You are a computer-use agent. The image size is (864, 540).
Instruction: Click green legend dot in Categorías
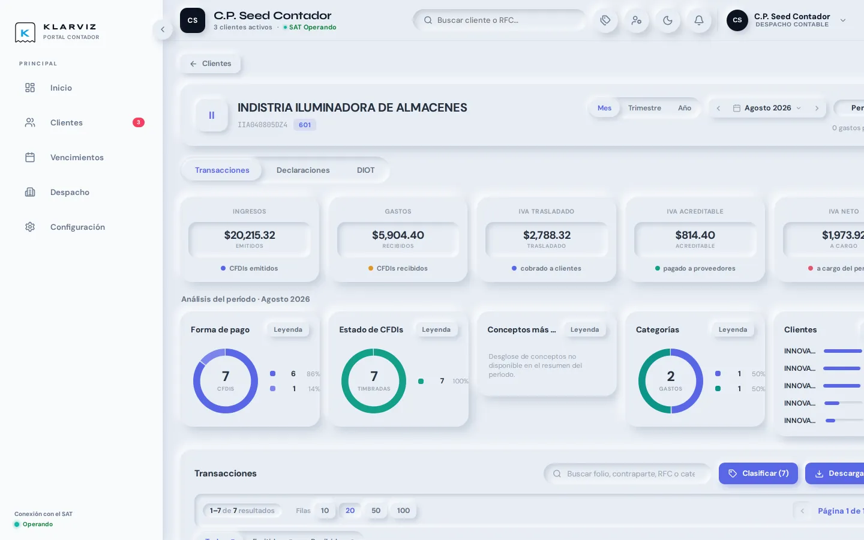[718, 389]
